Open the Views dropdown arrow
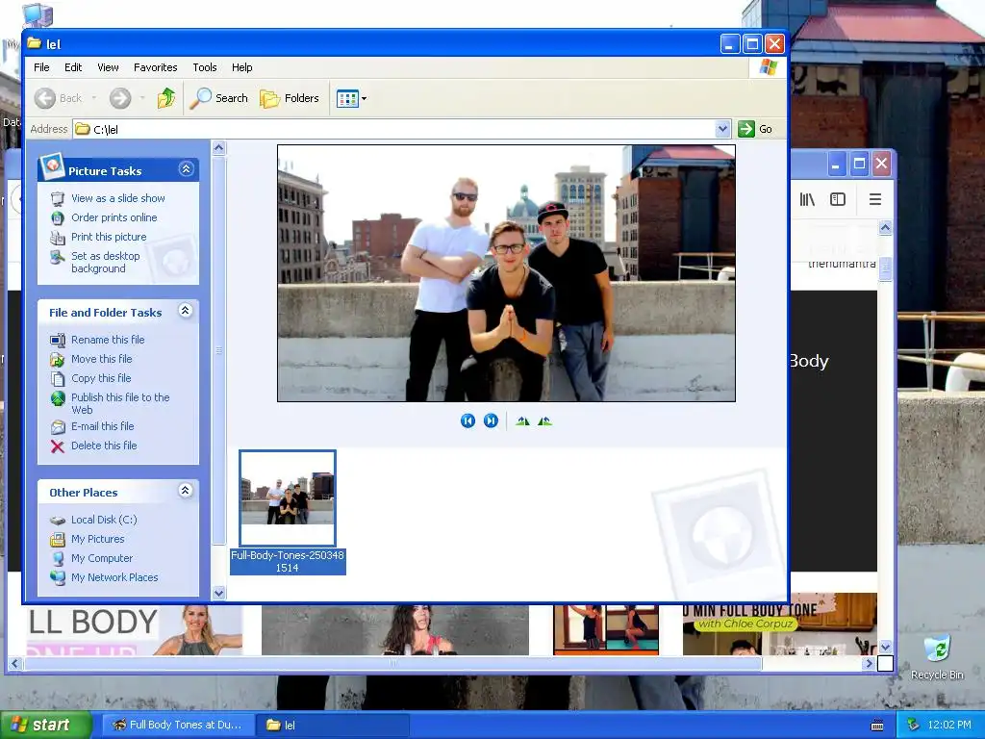This screenshot has width=985, height=739. point(365,99)
